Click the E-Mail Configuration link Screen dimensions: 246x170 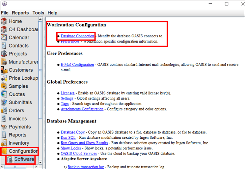point(77,65)
